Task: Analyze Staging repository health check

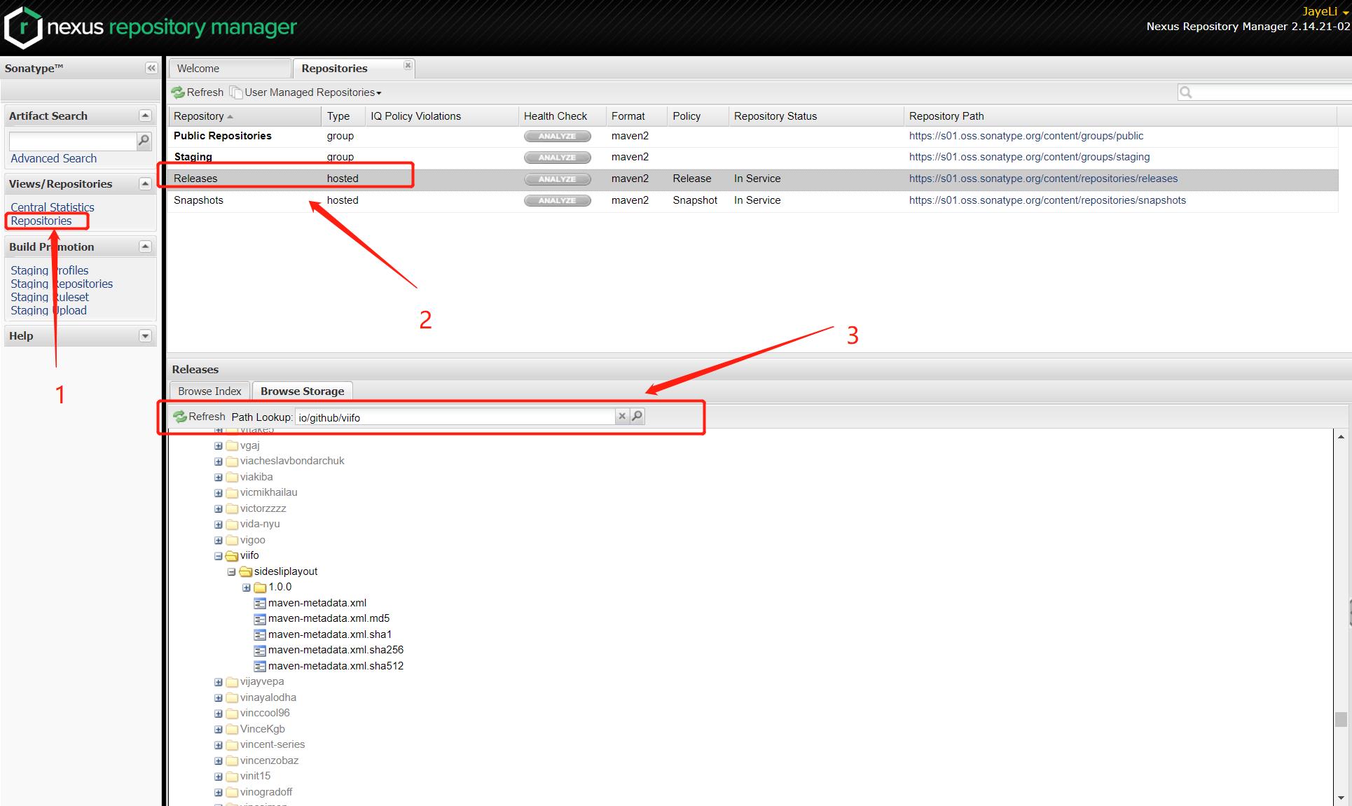Action: pyautogui.click(x=557, y=158)
